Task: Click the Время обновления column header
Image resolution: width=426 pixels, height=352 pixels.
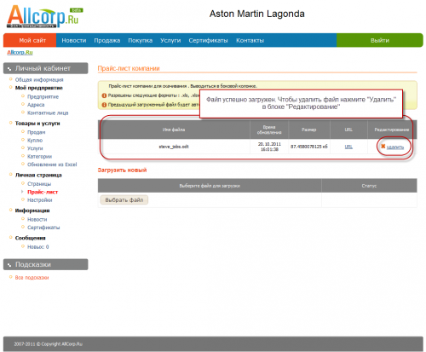Action: (269, 130)
